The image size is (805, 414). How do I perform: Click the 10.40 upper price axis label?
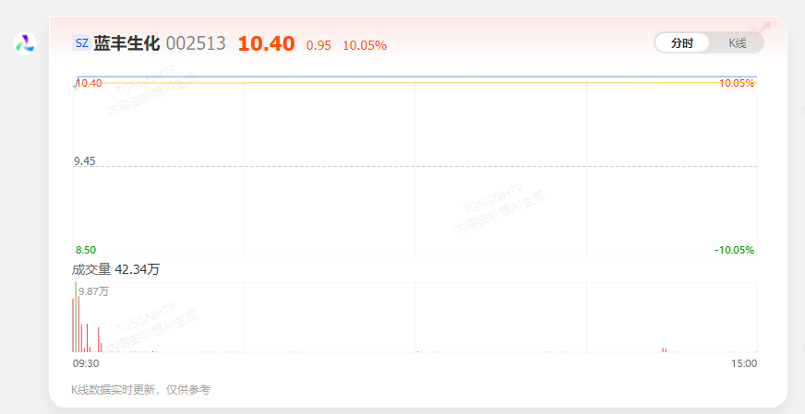point(90,83)
